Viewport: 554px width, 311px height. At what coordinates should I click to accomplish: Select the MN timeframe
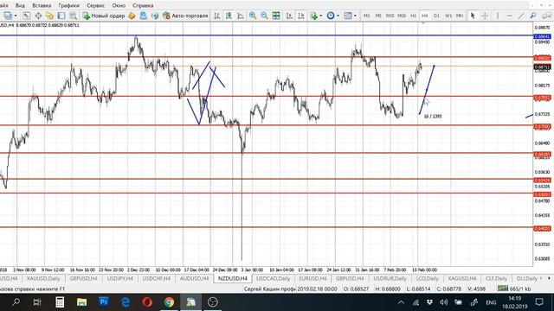click(x=460, y=16)
